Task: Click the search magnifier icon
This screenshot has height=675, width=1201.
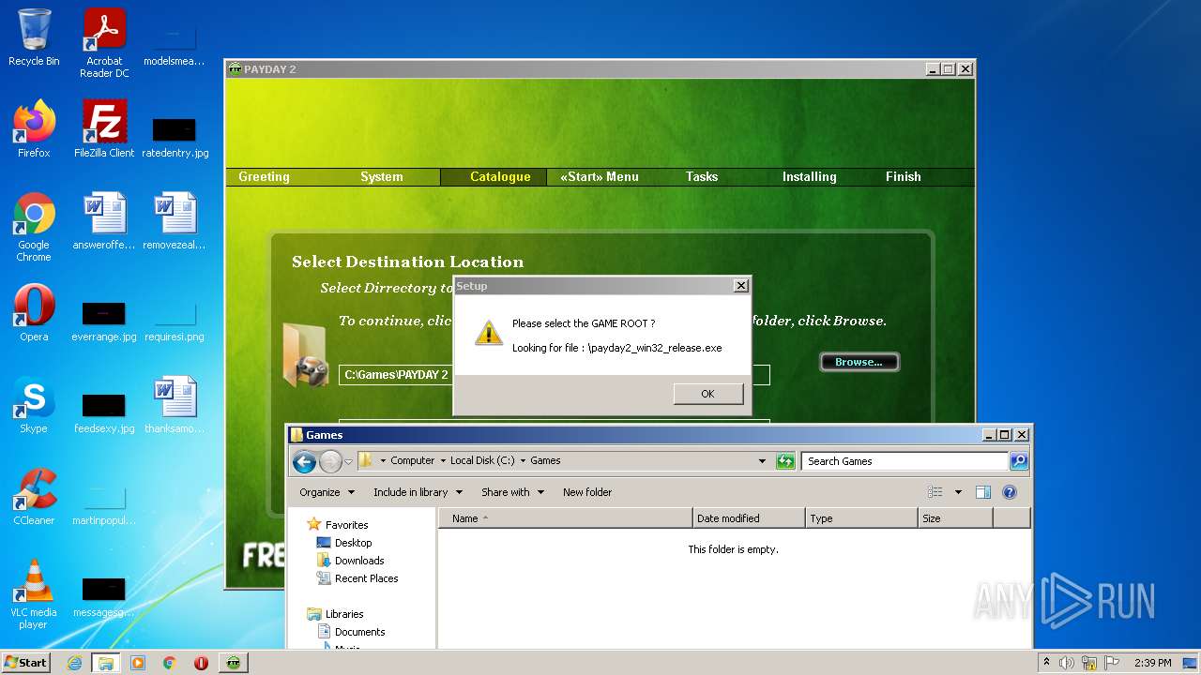Action: [1019, 461]
